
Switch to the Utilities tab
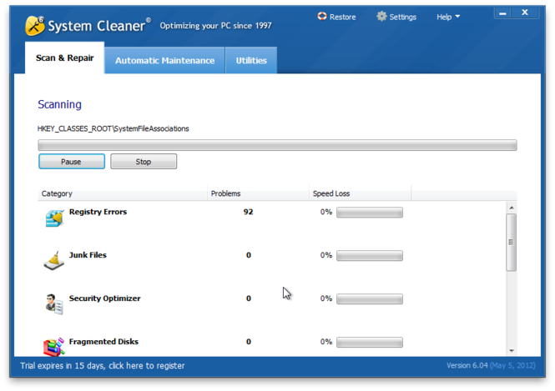[x=251, y=61]
